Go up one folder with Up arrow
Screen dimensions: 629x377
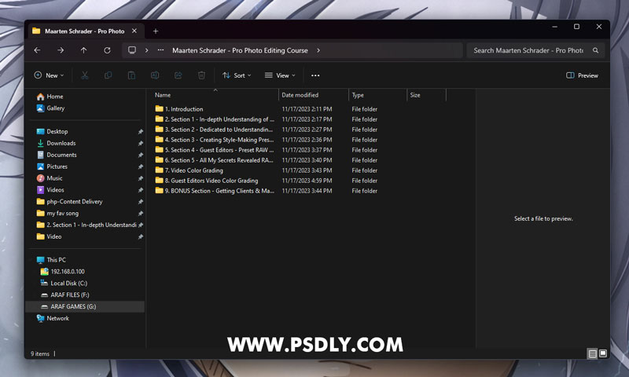pyautogui.click(x=83, y=50)
